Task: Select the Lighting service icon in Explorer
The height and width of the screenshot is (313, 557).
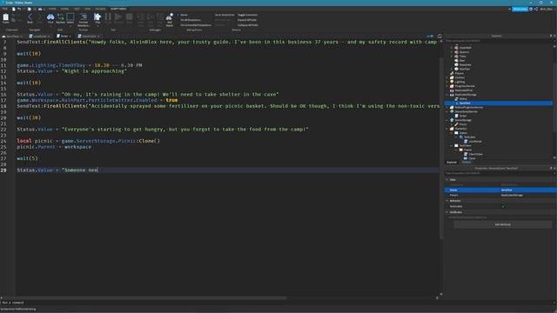Action: (x=452, y=82)
